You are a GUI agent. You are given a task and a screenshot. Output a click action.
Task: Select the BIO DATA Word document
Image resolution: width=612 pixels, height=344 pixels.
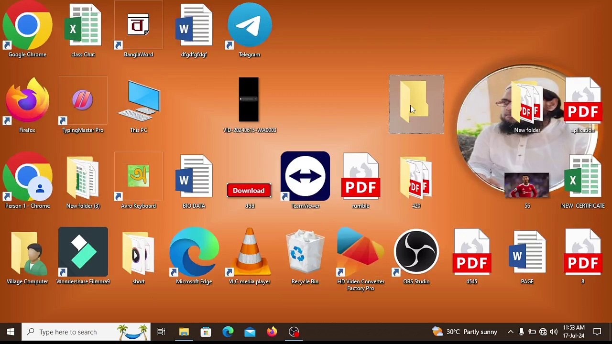(x=194, y=181)
